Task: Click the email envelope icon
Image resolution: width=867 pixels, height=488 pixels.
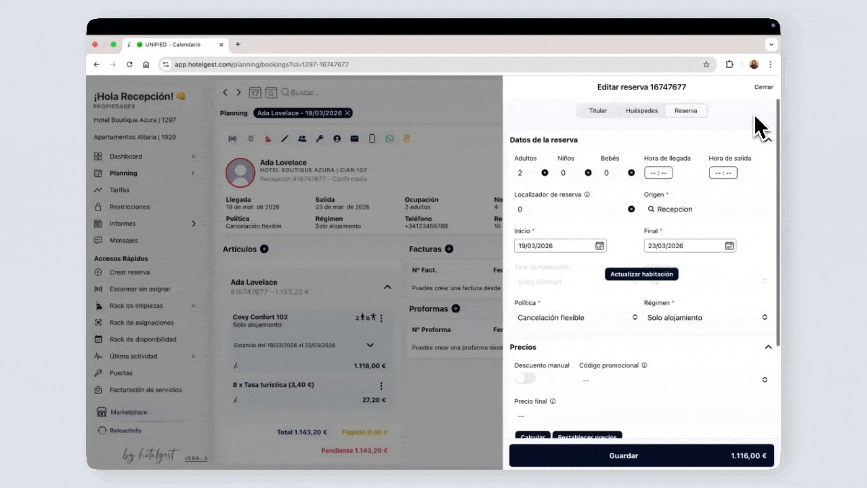Action: pos(354,138)
